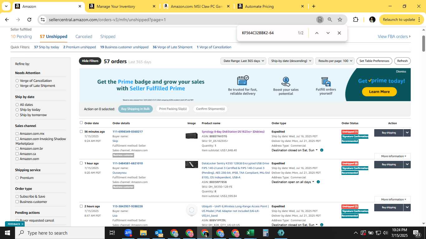426x239 pixels.
Task: Open the Synology DiskStation product thumbnail
Action: coord(191,136)
